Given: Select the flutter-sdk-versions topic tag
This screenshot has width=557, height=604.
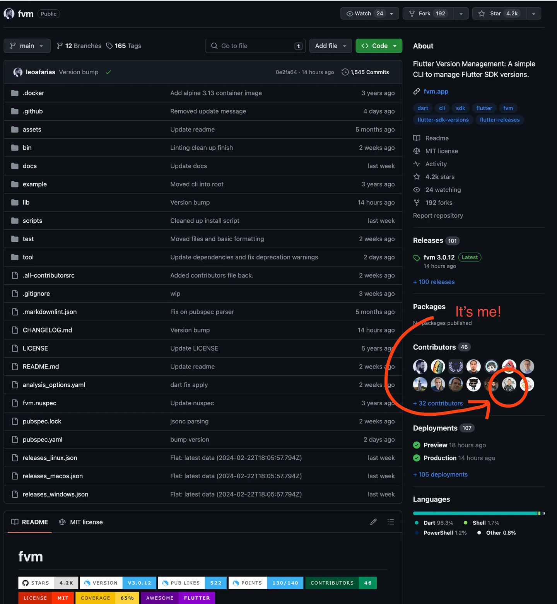Looking at the screenshot, I should [x=443, y=120].
